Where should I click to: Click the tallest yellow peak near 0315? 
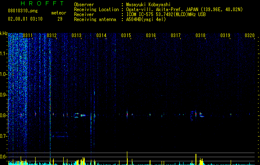pyautogui.click(x=127, y=158)
